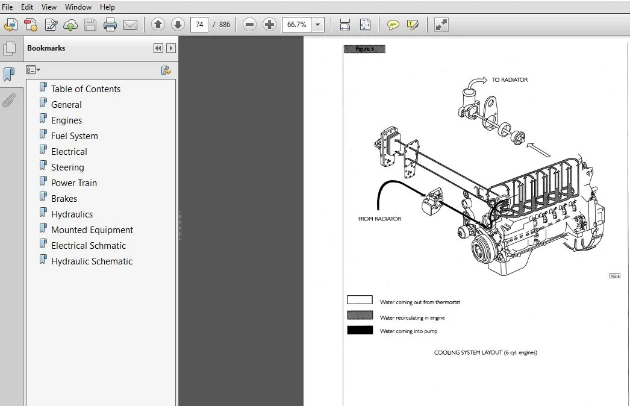Select the Electrical Schmatic bookmark

pos(89,246)
